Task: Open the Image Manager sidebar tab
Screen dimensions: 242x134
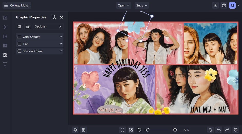Action: pos(5,18)
